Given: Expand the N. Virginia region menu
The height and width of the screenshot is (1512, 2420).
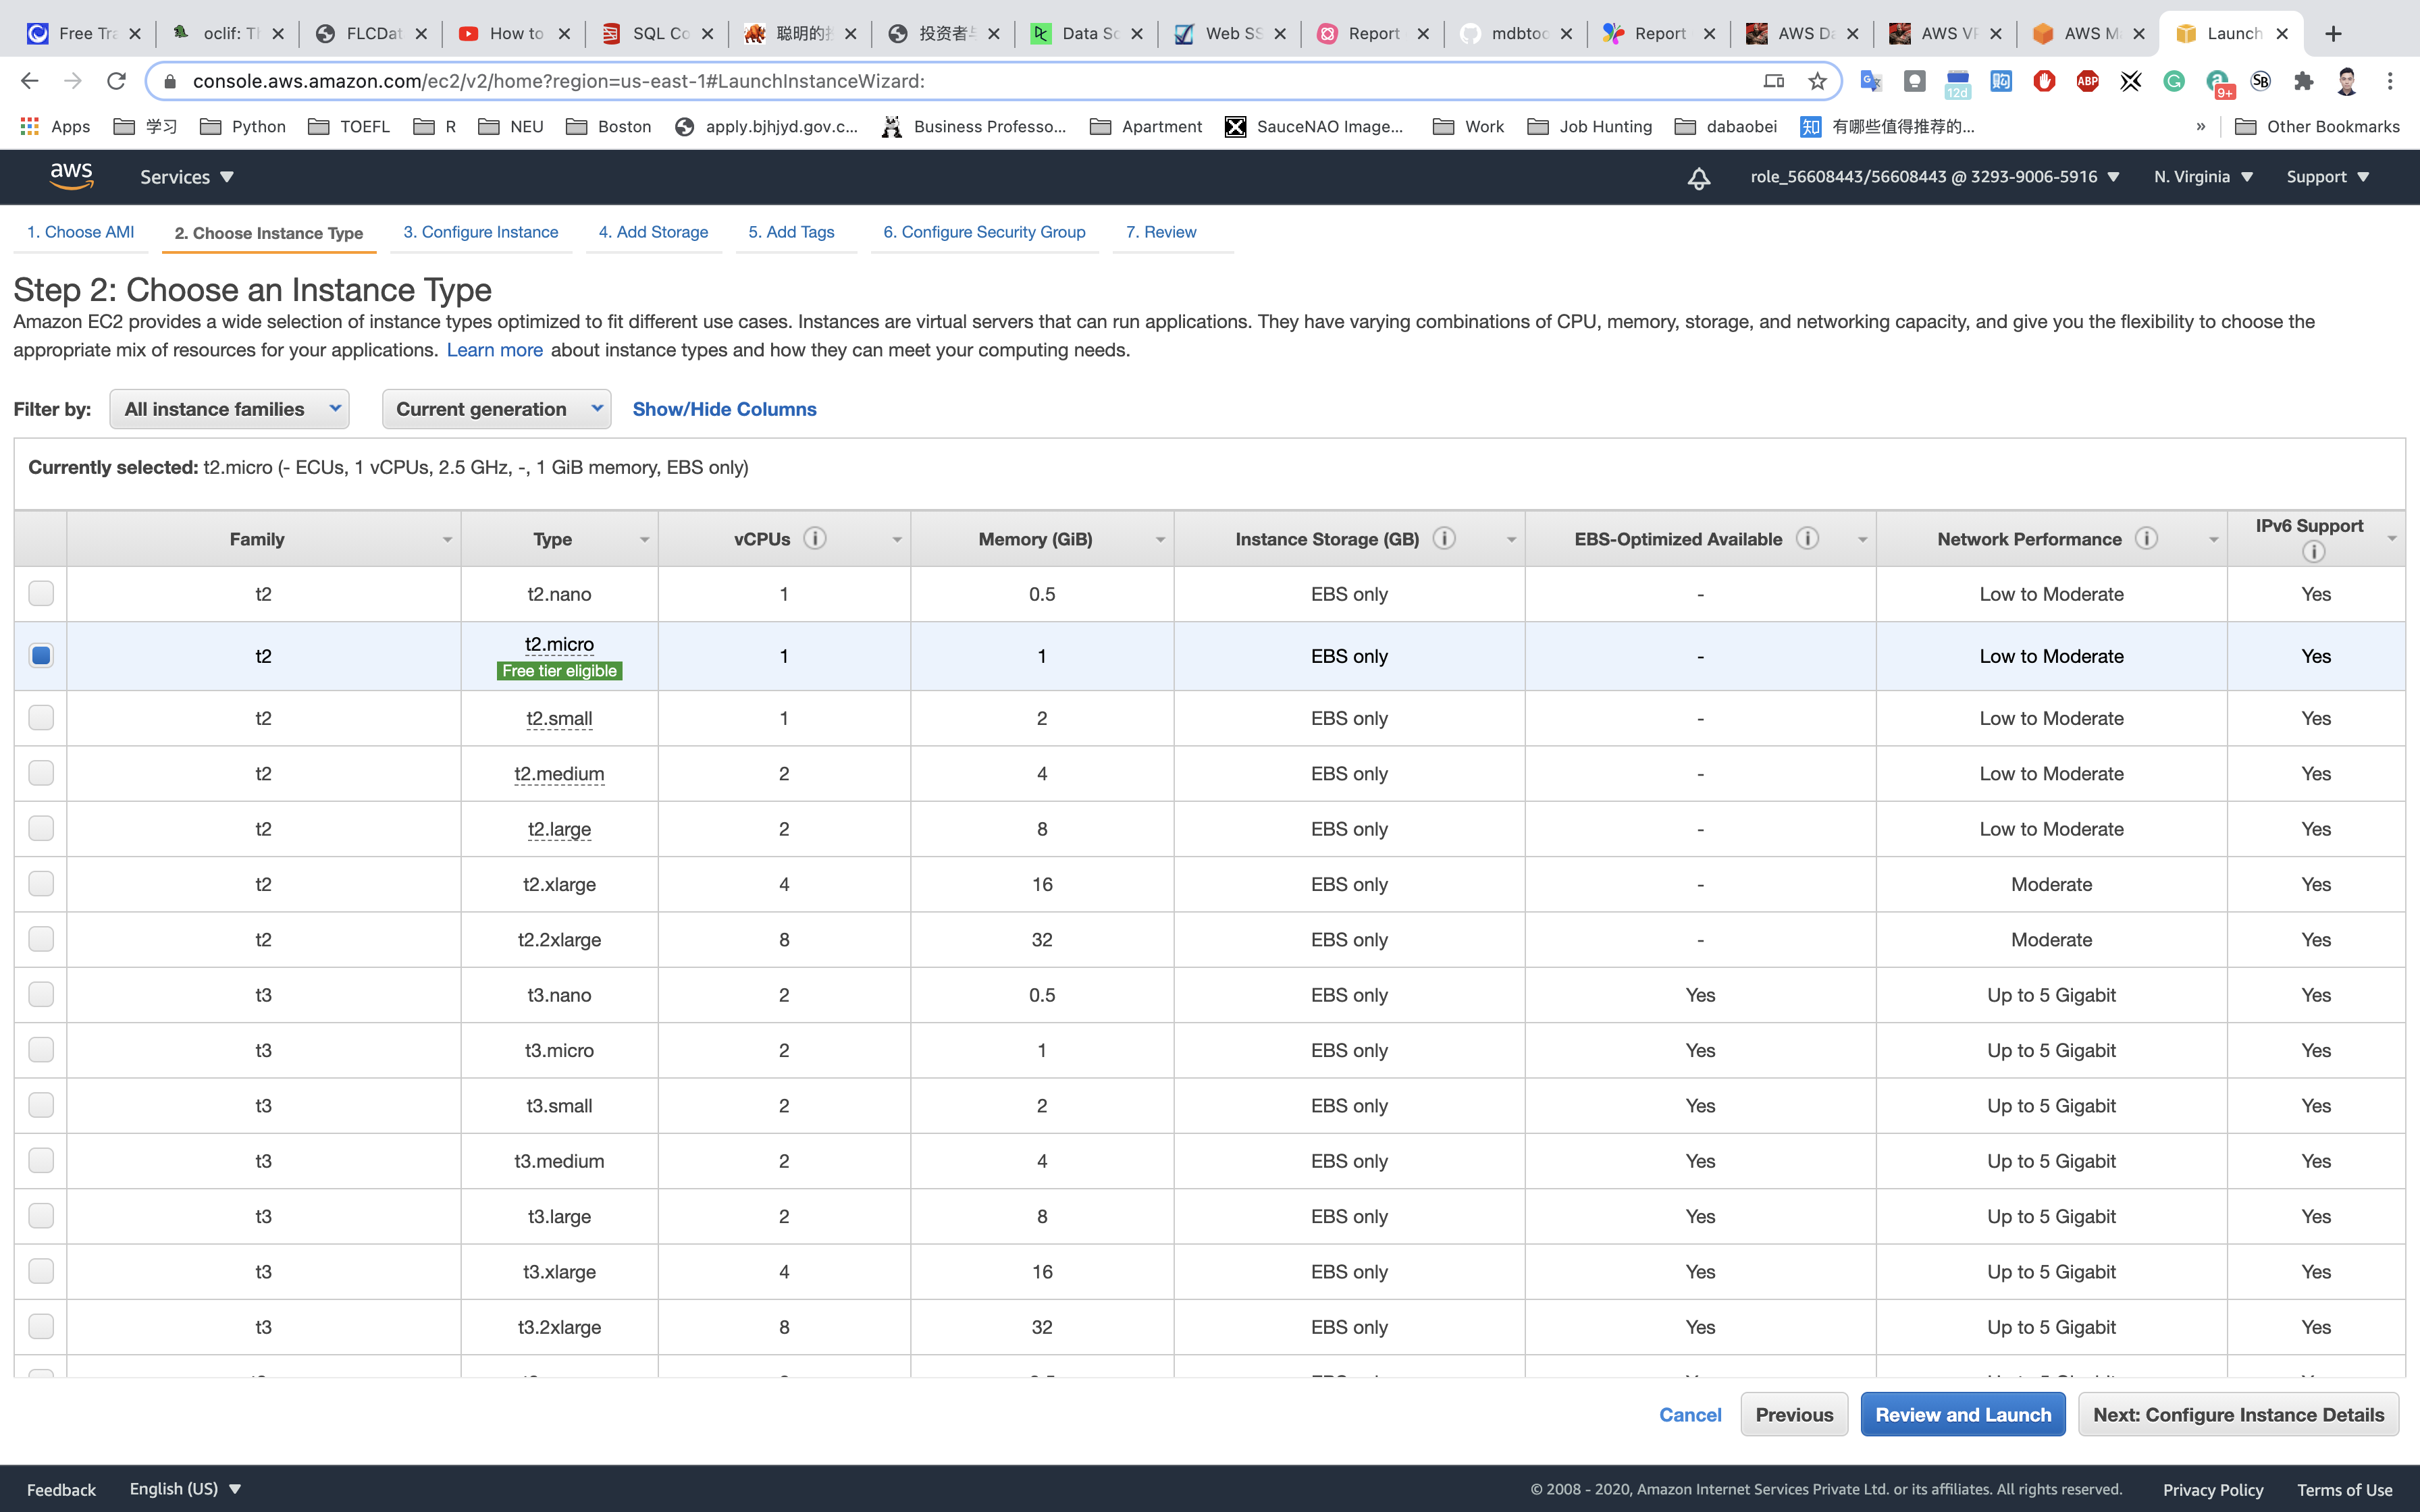Looking at the screenshot, I should 2202,177.
